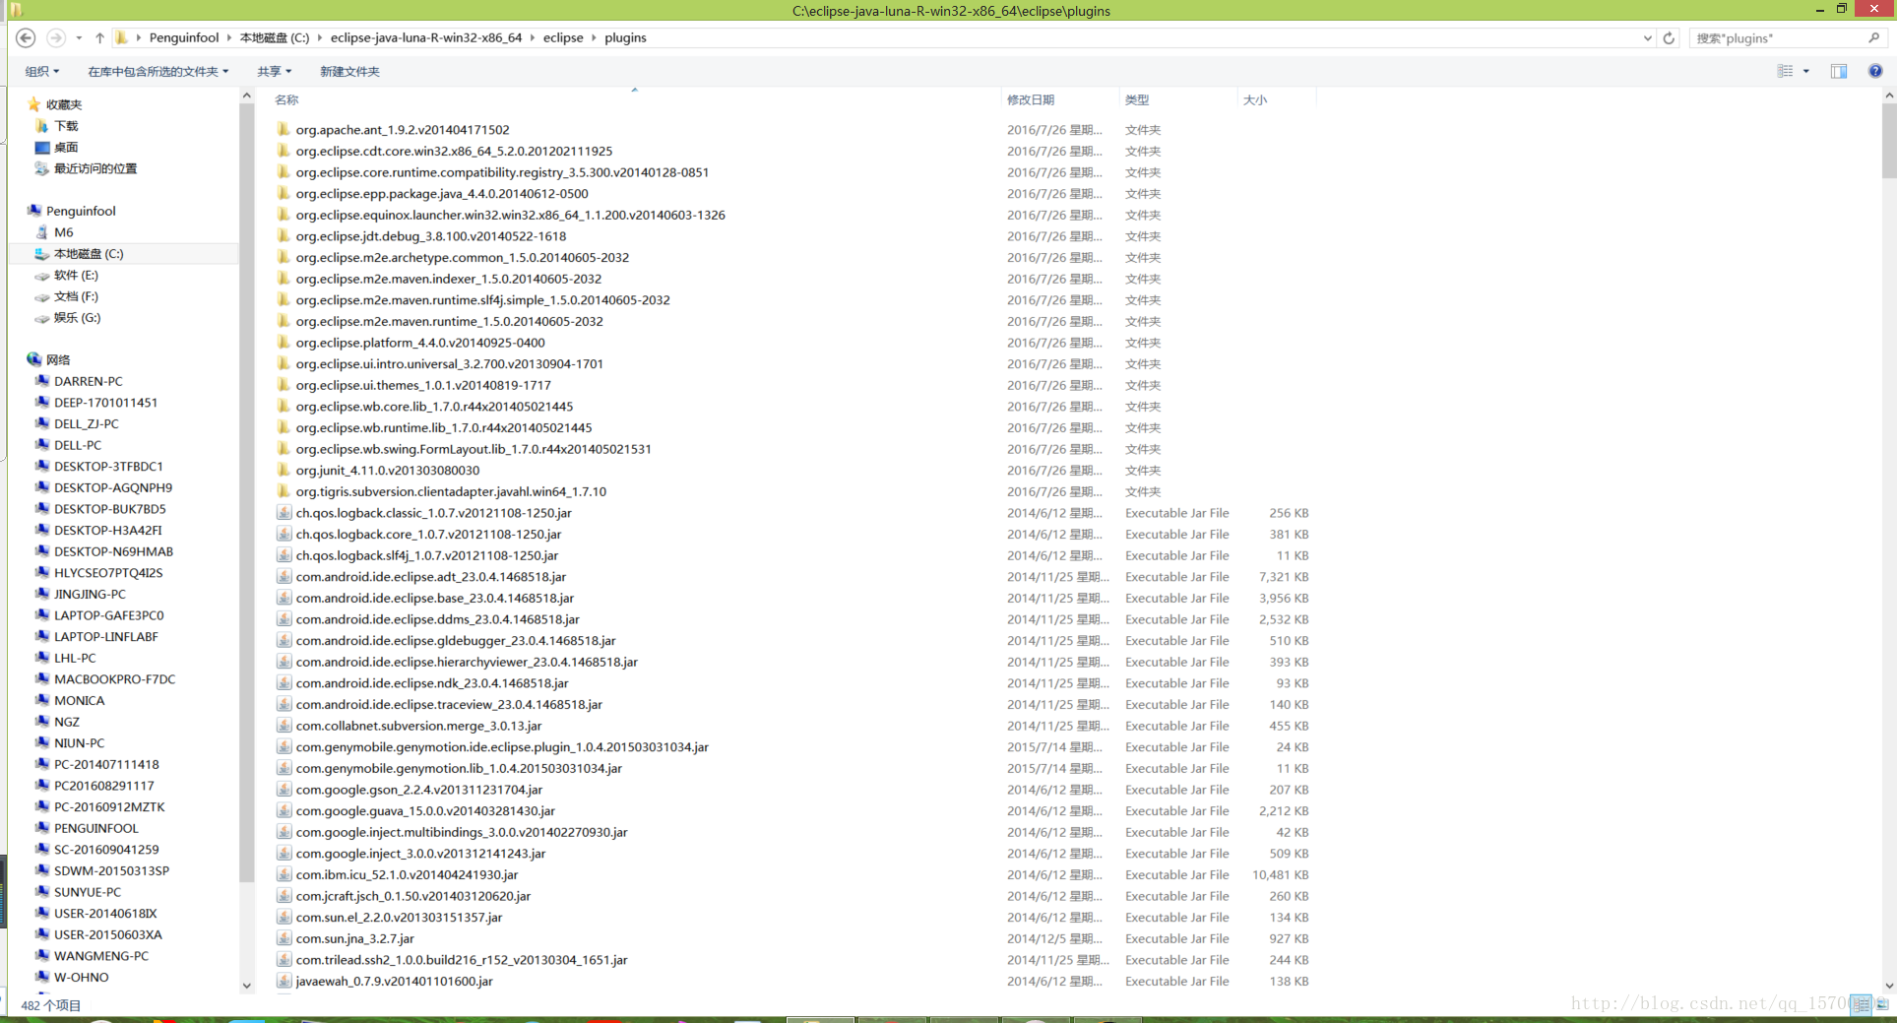The width and height of the screenshot is (1897, 1023).
Task: Open 最近访问的位置 in favorites
Action: coord(95,168)
